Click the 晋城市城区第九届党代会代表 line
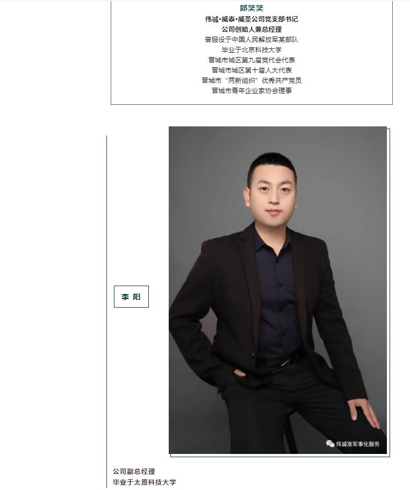The width and height of the screenshot is (410, 490). (x=251, y=60)
